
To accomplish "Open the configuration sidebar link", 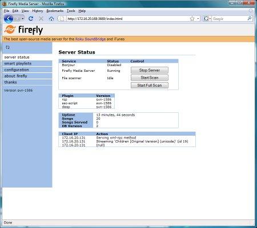I will coord(17,70).
